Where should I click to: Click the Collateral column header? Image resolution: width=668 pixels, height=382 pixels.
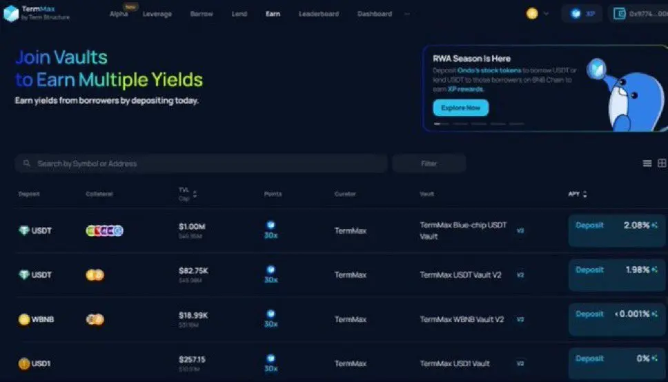click(99, 194)
